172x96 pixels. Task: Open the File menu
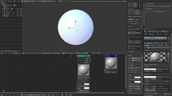click(5, 1)
